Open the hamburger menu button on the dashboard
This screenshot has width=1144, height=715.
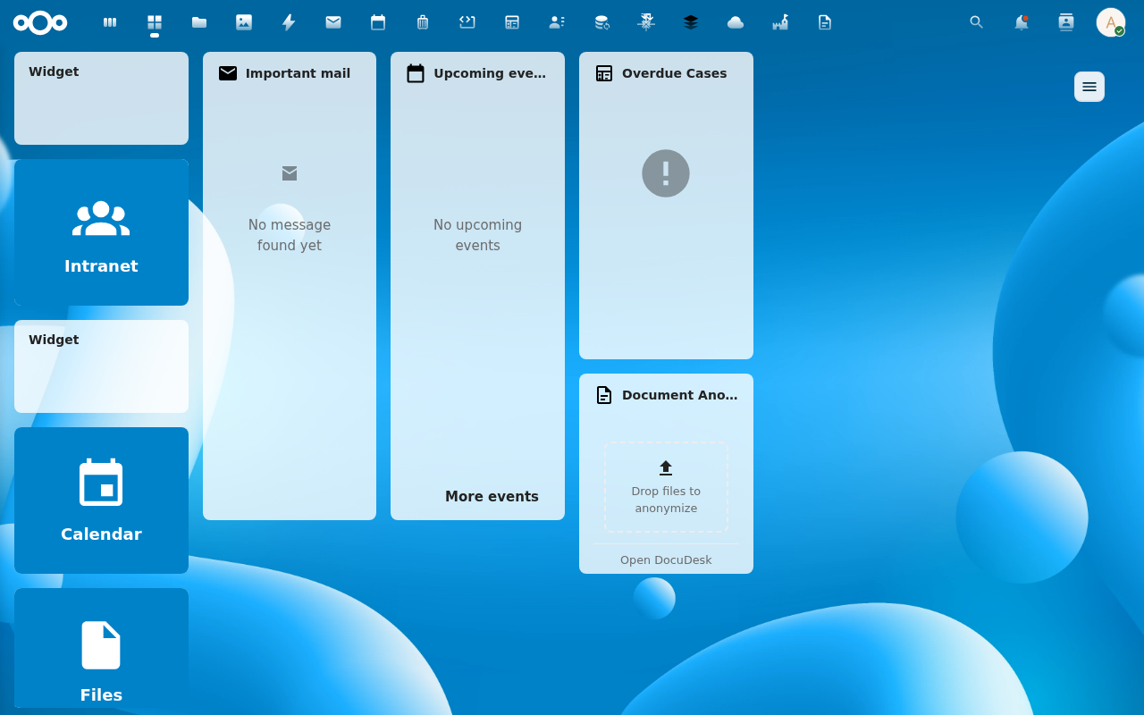pos(1089,87)
